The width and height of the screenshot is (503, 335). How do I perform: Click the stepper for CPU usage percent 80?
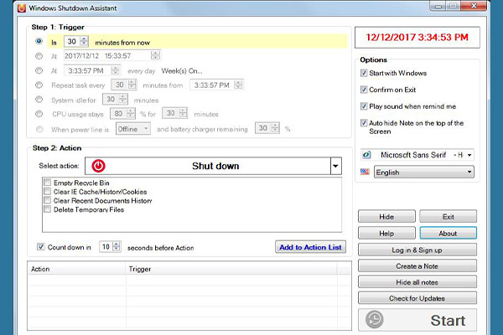coord(131,113)
